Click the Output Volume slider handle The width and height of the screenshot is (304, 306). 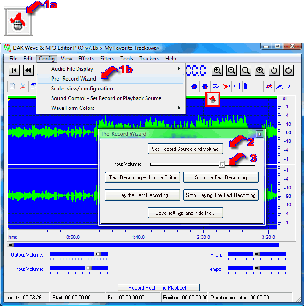(97, 254)
